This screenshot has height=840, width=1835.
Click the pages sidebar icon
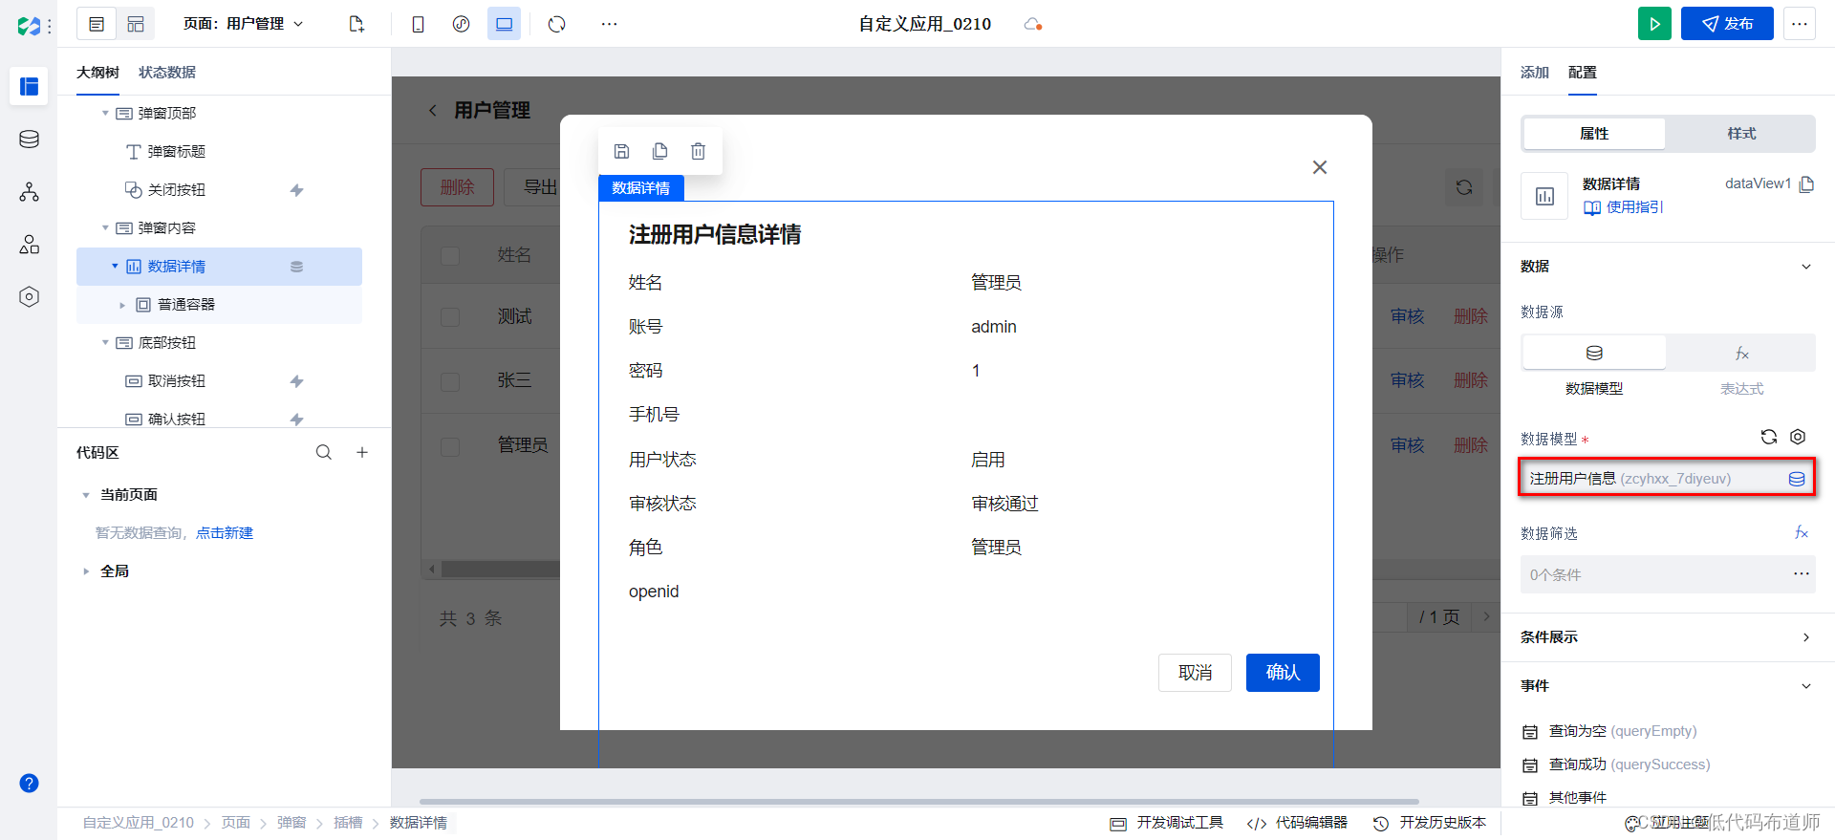point(30,87)
